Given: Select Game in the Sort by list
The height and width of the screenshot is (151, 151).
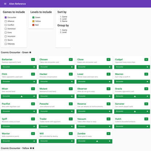Looking at the screenshot, I should [x=64, y=17].
